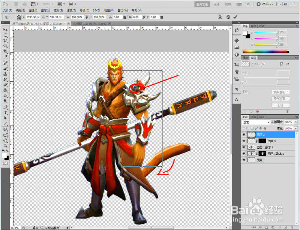The height and width of the screenshot is (230, 300).
Task: Open the Color panel options menu
Action: [x=296, y=26]
